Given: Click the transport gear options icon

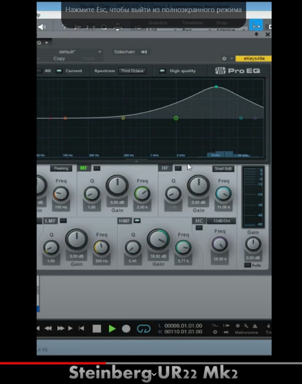Looking at the screenshot, I should [x=215, y=332].
